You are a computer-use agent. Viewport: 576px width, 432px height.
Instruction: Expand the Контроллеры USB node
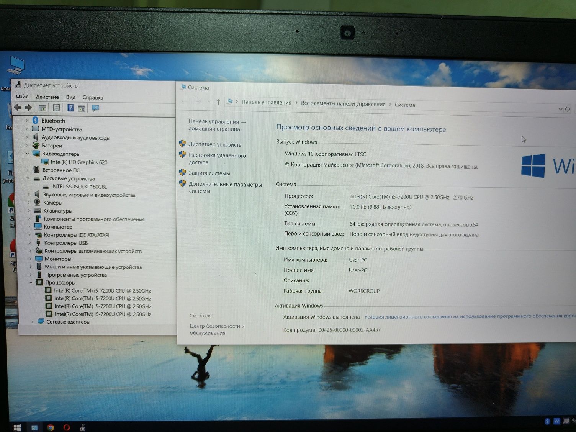30,242
